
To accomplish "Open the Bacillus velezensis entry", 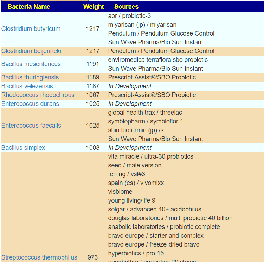I will coord(27,86).
